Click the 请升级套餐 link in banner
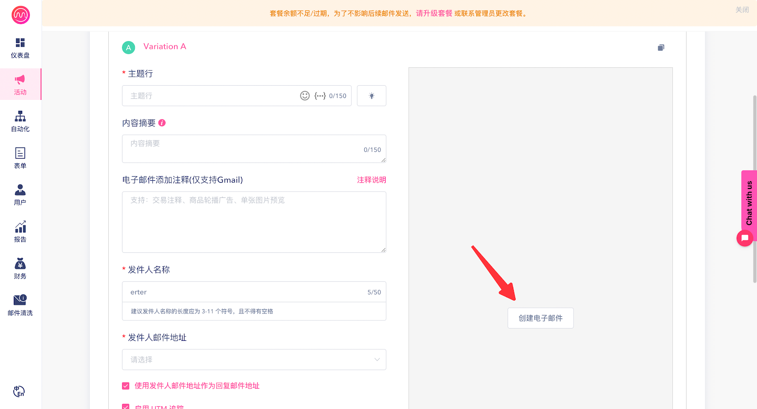The height and width of the screenshot is (409, 757). [x=434, y=13]
